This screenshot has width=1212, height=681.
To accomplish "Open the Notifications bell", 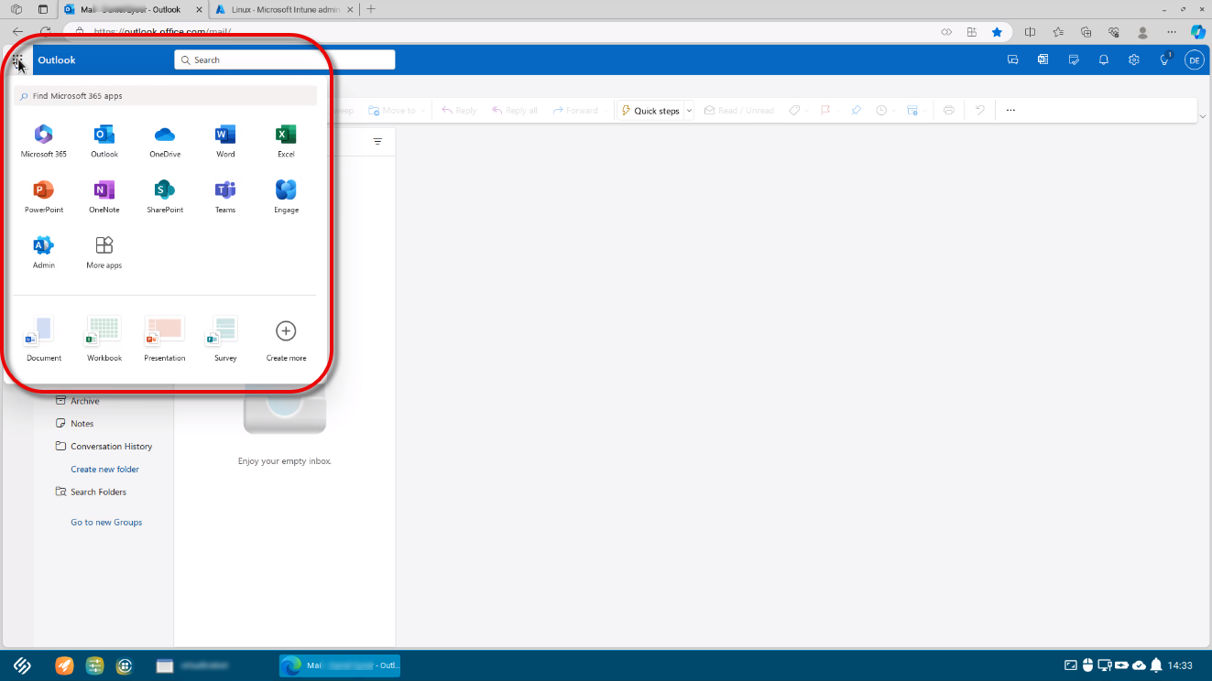I will [1104, 59].
